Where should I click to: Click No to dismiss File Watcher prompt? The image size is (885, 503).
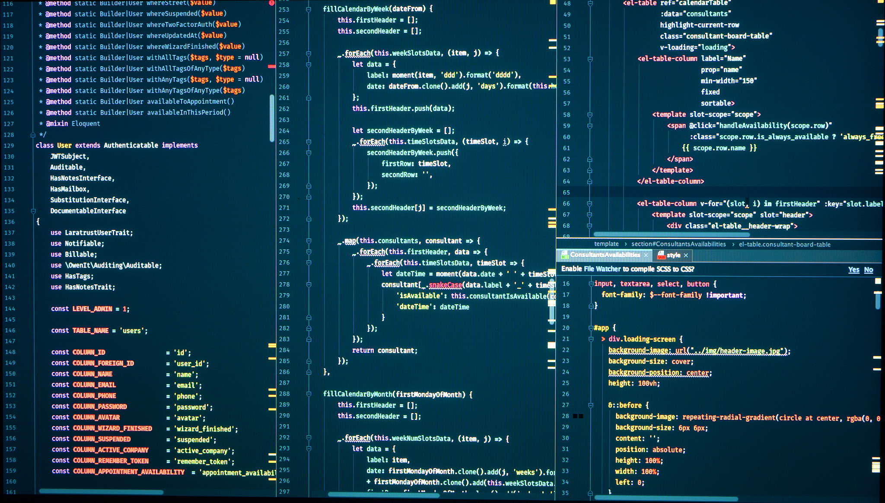click(x=869, y=270)
